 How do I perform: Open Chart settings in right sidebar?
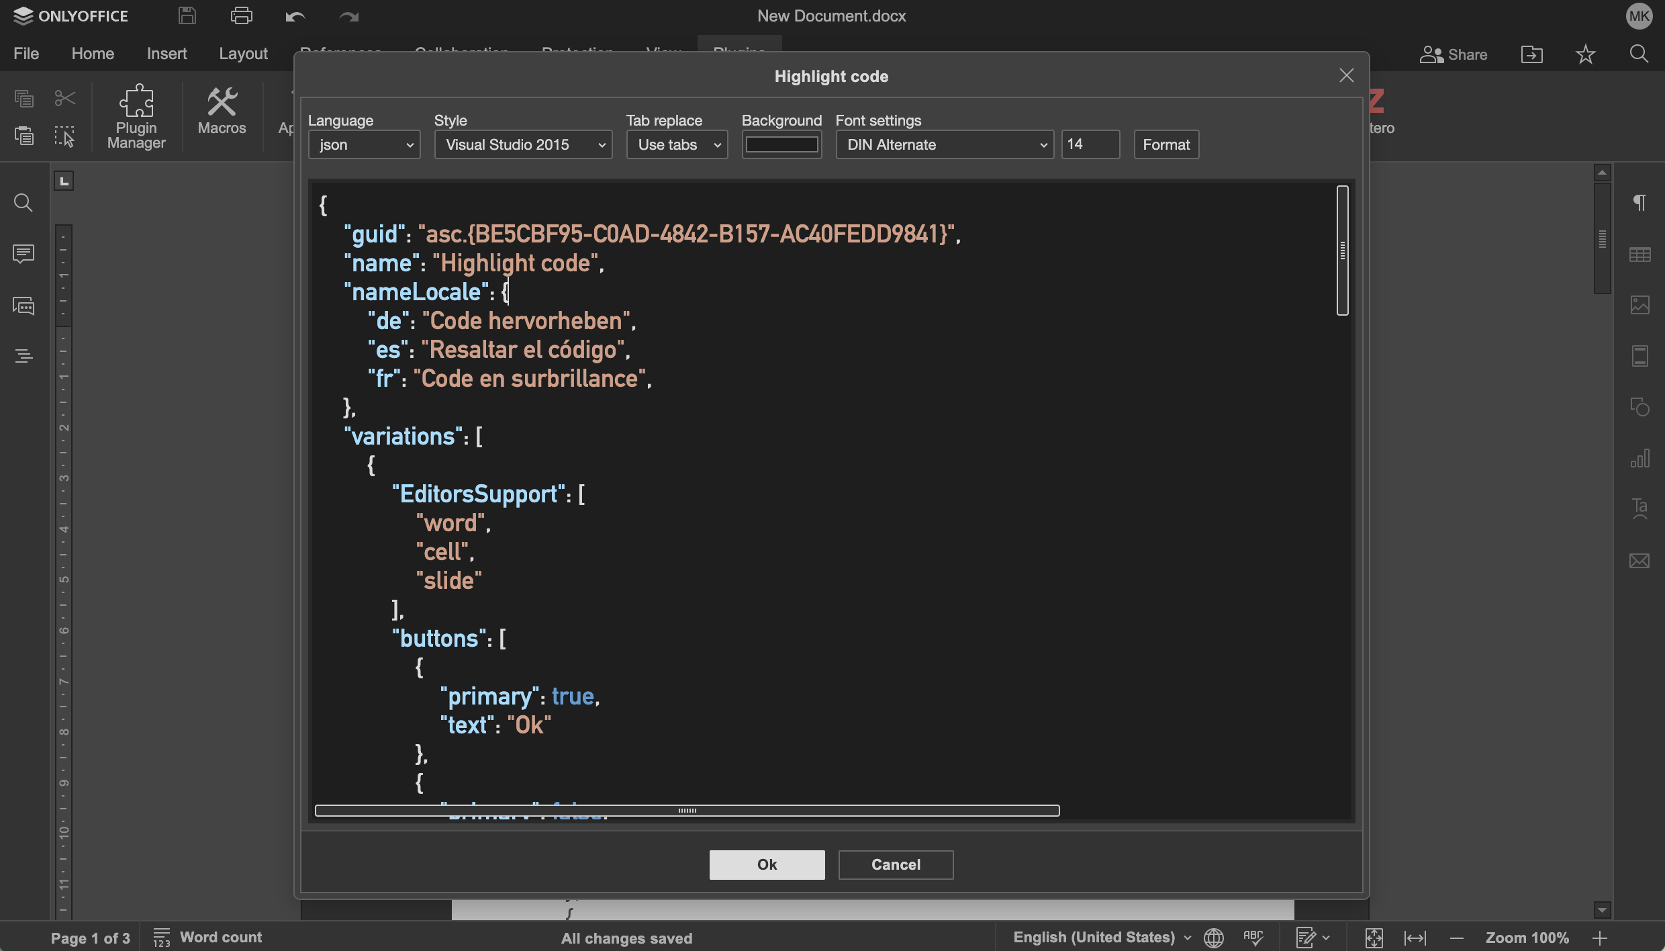(x=1639, y=459)
